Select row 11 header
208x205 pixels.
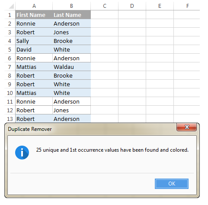tap(10, 101)
